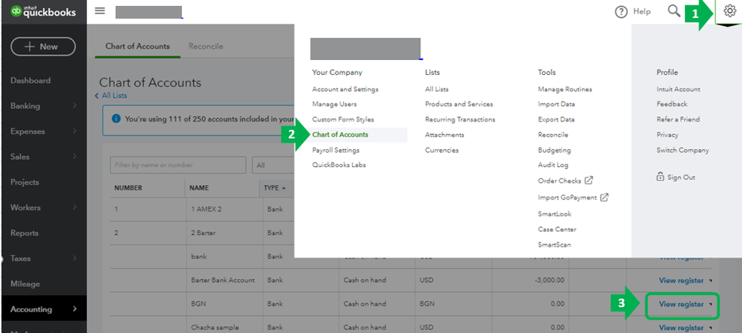Open dropdown arrow beside Barter Bank Account View register
Screen dimensions: 742x333
tap(711, 281)
